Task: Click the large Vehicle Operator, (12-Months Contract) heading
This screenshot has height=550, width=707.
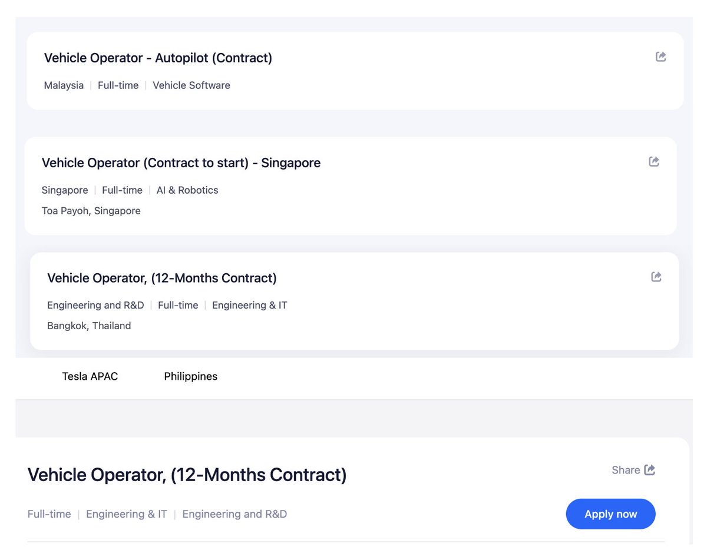Action: coord(187,475)
